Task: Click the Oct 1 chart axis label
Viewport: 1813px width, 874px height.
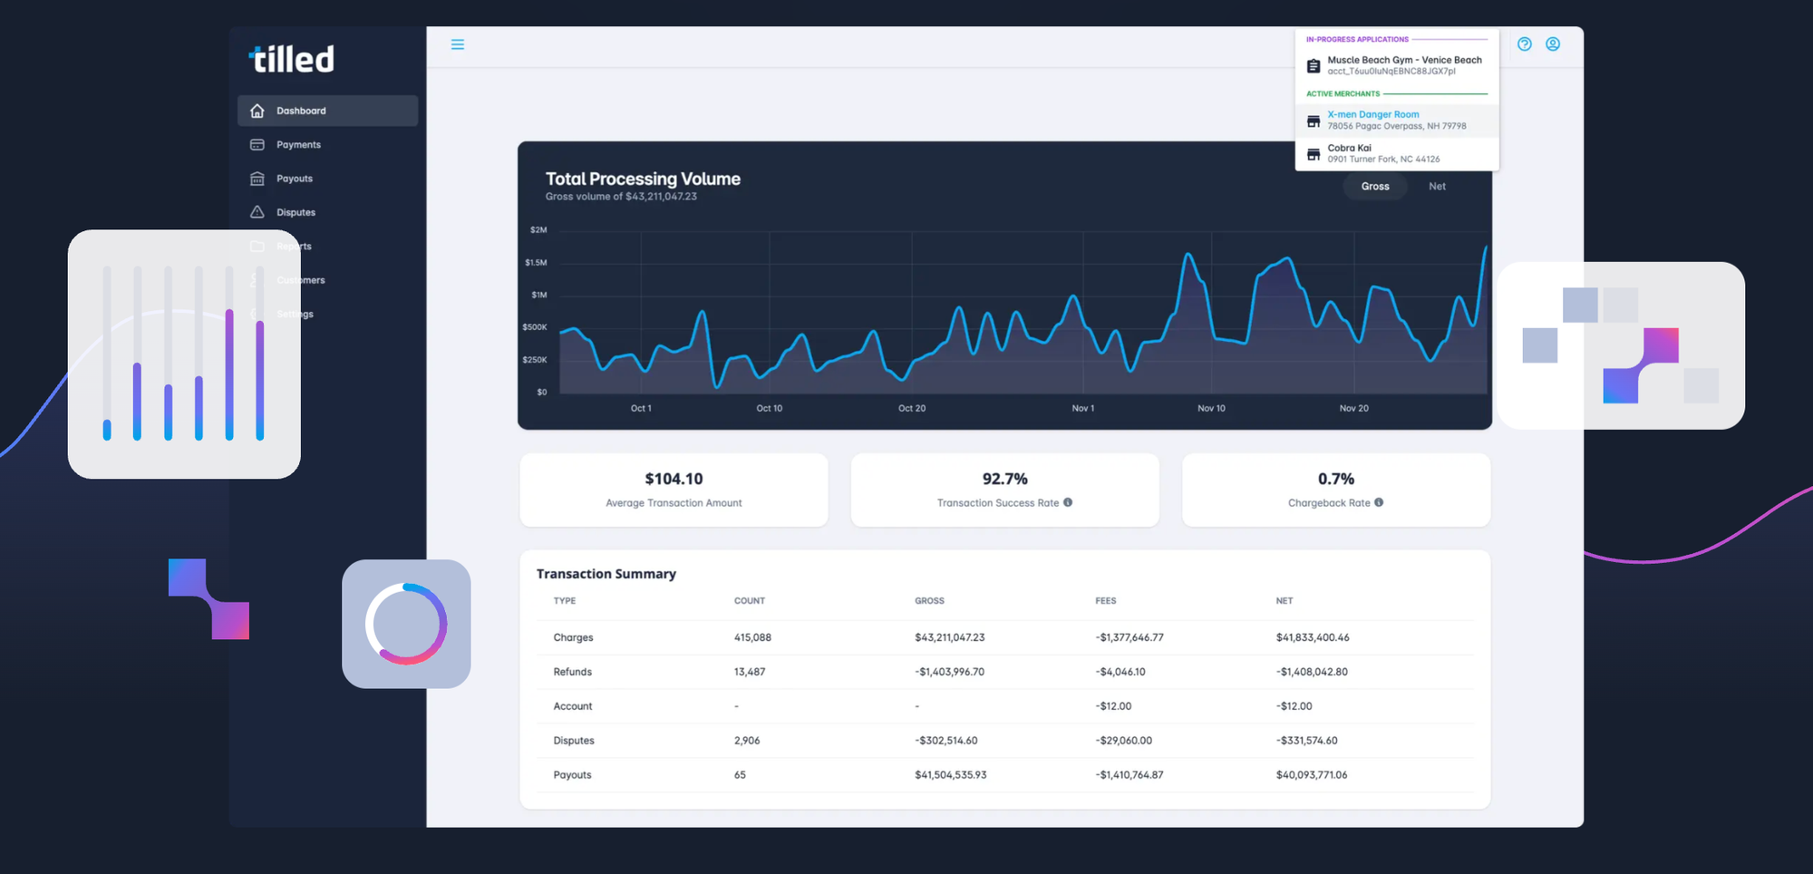Action: click(641, 408)
